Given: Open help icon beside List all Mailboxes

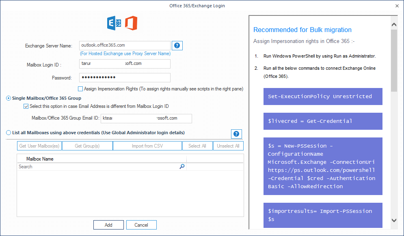Looking at the screenshot, I should [236, 134].
